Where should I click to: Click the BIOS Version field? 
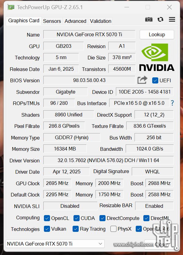[x=89, y=80]
